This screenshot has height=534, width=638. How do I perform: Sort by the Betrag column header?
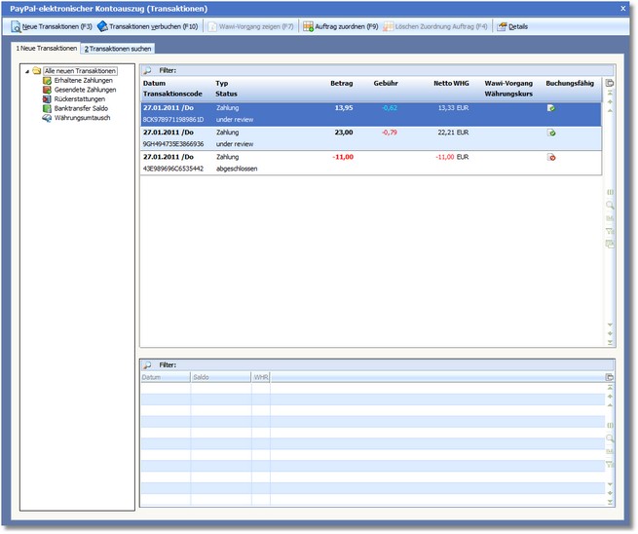coord(340,84)
